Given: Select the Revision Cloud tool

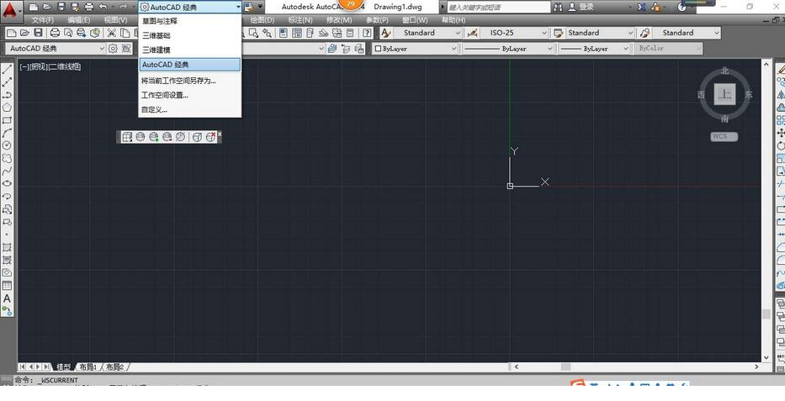Looking at the screenshot, I should (7, 158).
